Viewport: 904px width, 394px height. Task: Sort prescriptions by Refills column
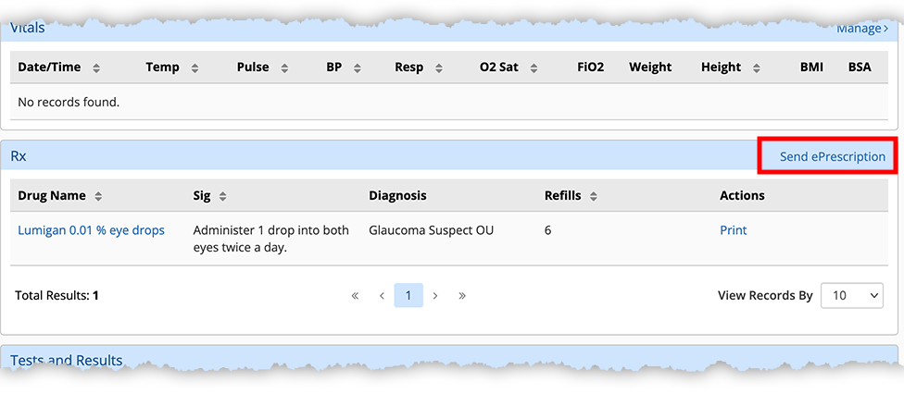point(594,196)
